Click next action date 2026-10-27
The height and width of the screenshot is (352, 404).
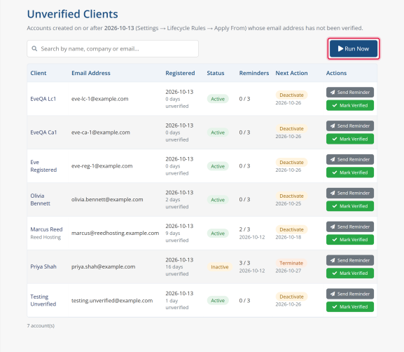(x=288, y=271)
